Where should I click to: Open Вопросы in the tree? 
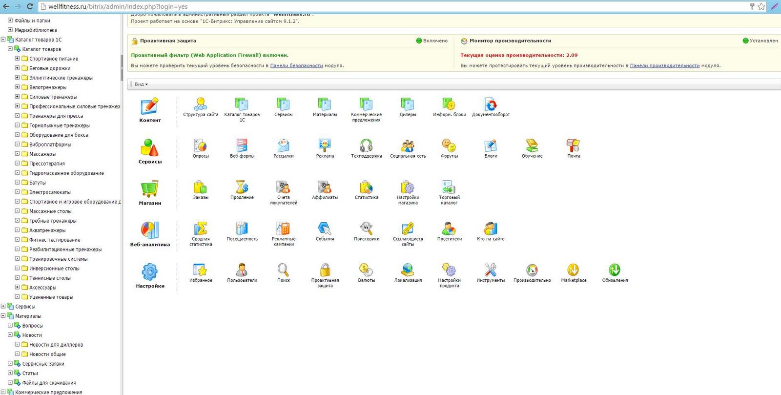(33, 326)
